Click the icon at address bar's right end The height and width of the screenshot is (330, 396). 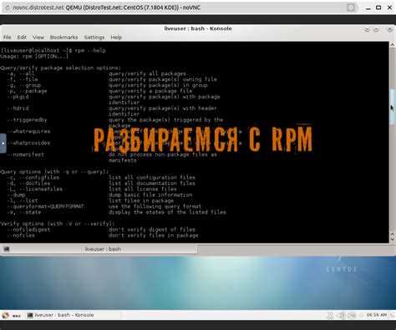coord(351,7)
